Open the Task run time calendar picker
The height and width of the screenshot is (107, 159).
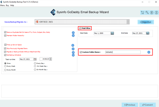tap(35, 59)
